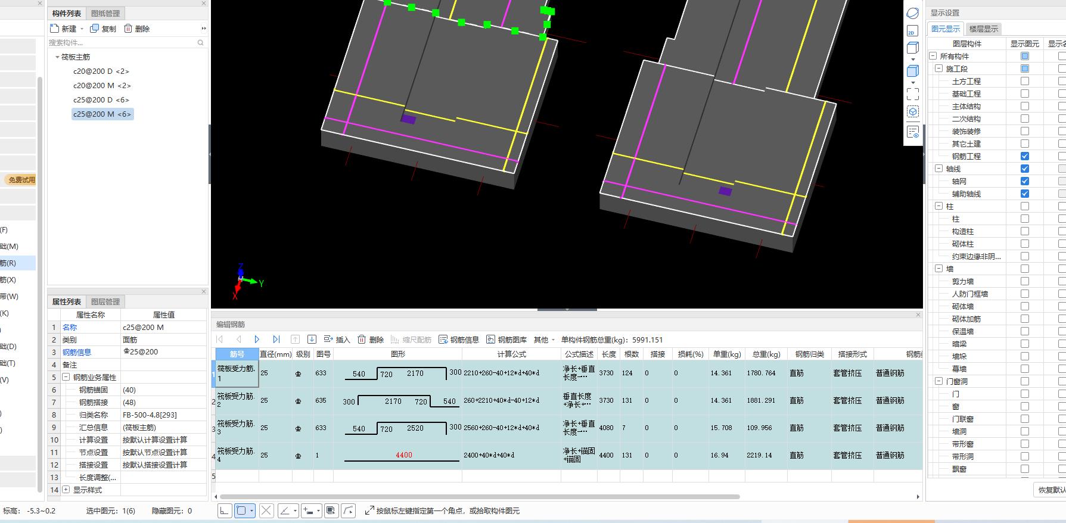This screenshot has height=523, width=1066.
Task: Enable 构造柱 display checkbox
Action: [x=1025, y=231]
